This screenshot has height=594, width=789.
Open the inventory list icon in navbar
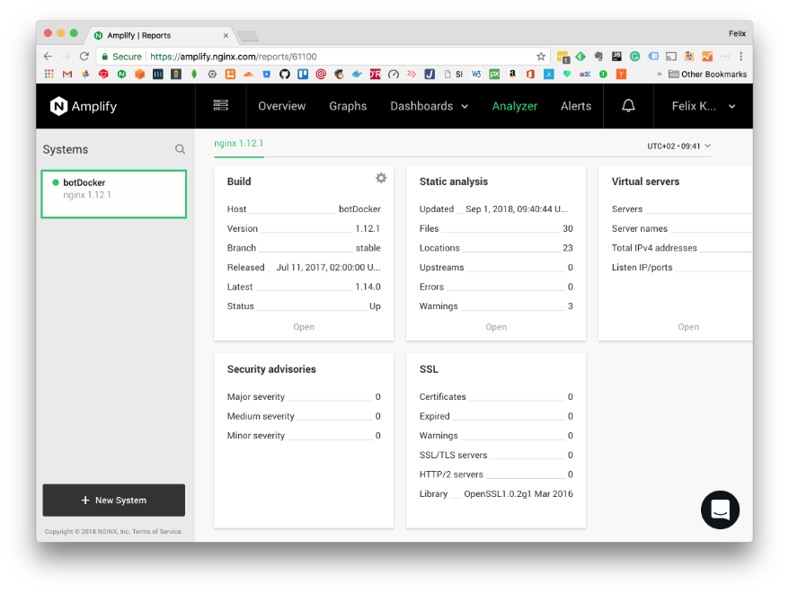click(x=220, y=106)
